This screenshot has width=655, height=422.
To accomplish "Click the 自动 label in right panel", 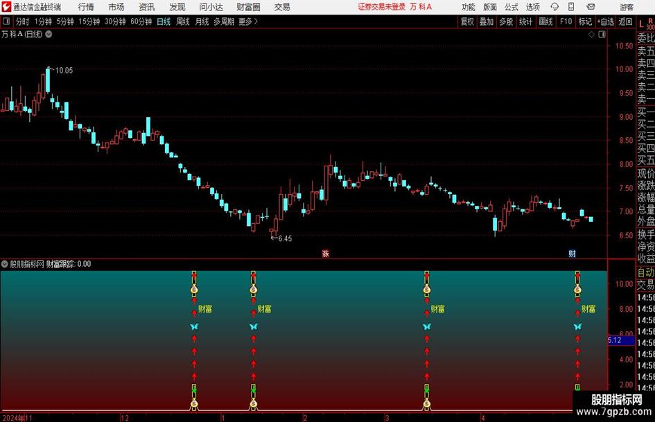I will click(x=646, y=272).
